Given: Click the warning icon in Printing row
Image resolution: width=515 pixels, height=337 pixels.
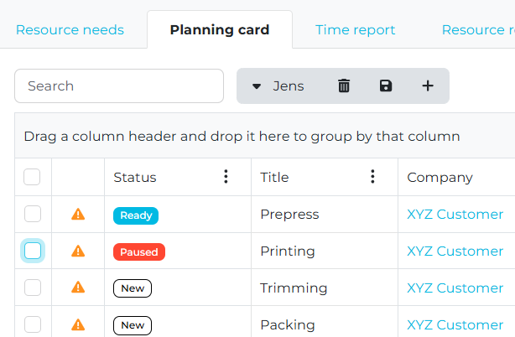Looking at the screenshot, I should pyautogui.click(x=78, y=251).
